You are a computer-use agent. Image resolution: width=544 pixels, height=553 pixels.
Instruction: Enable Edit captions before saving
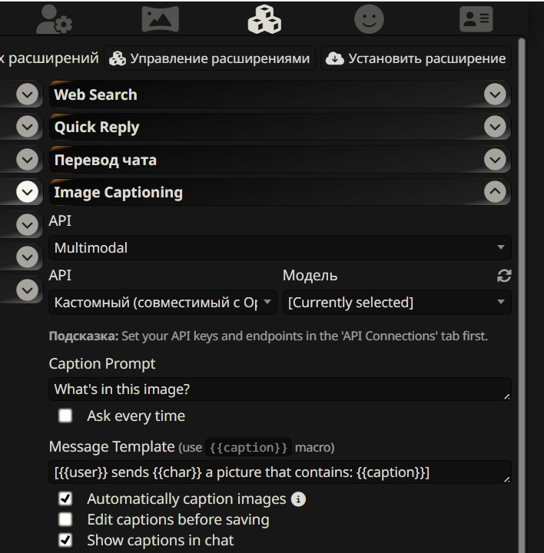66,520
